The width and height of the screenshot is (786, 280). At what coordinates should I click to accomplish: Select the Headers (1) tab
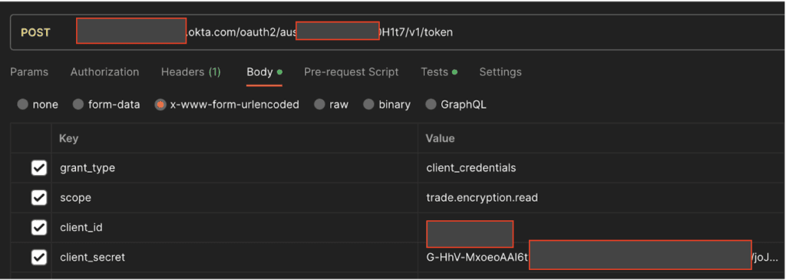[190, 72]
